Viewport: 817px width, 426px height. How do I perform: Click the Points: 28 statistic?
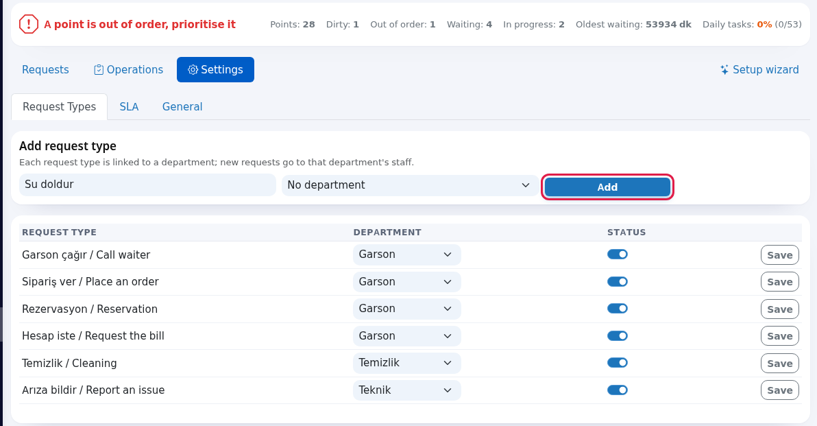pos(292,25)
